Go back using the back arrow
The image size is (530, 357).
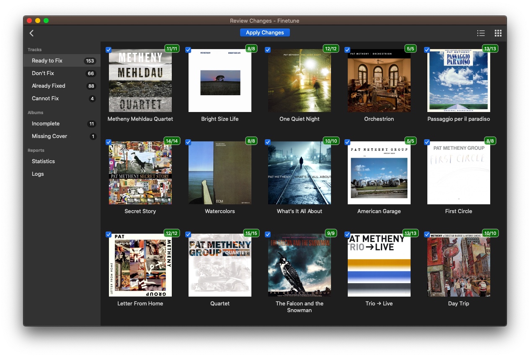[x=31, y=33]
